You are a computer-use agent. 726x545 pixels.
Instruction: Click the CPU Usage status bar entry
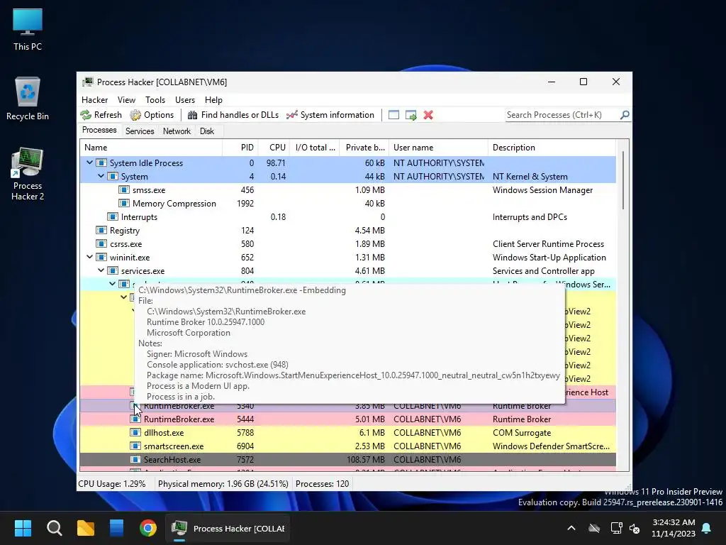tap(112, 484)
